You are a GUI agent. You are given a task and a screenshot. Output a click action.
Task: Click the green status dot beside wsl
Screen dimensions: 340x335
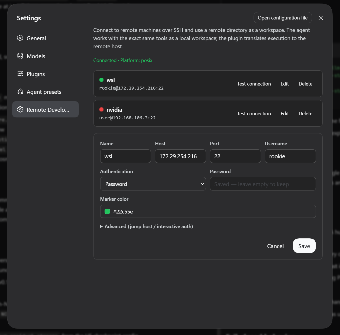(102, 80)
